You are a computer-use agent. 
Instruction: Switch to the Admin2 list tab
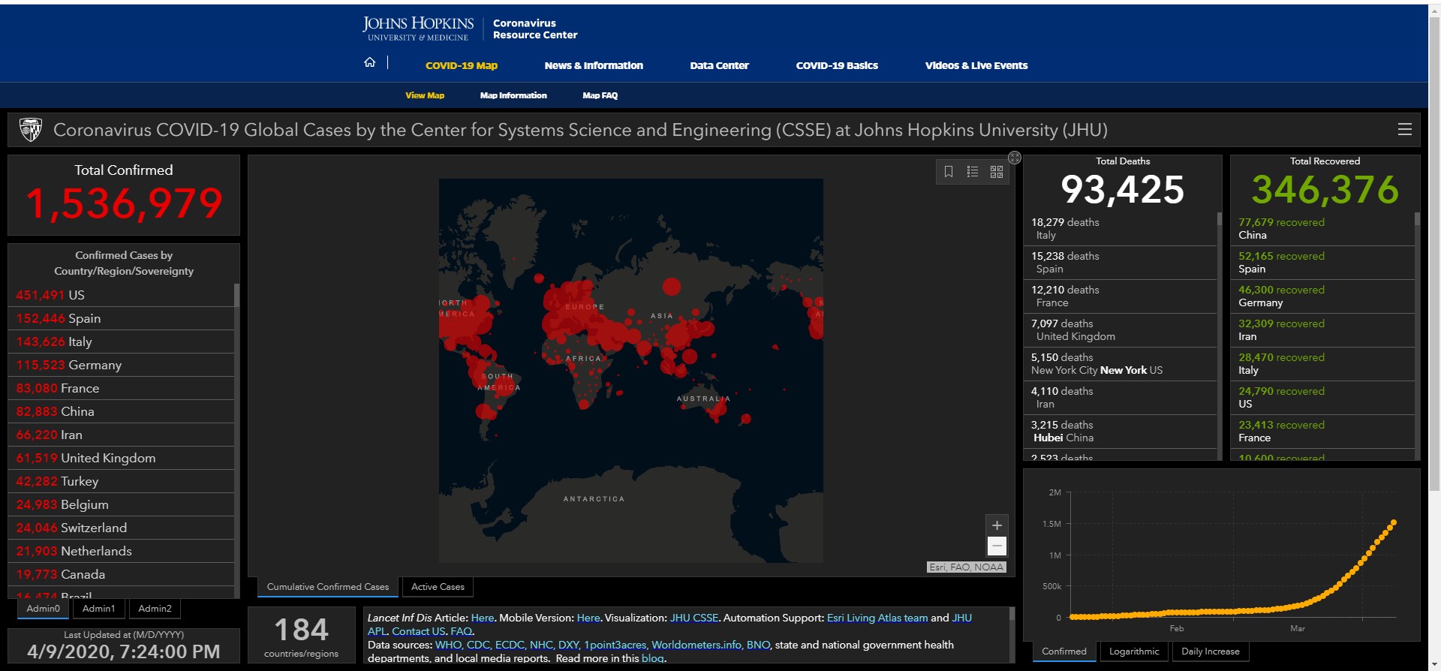(155, 609)
